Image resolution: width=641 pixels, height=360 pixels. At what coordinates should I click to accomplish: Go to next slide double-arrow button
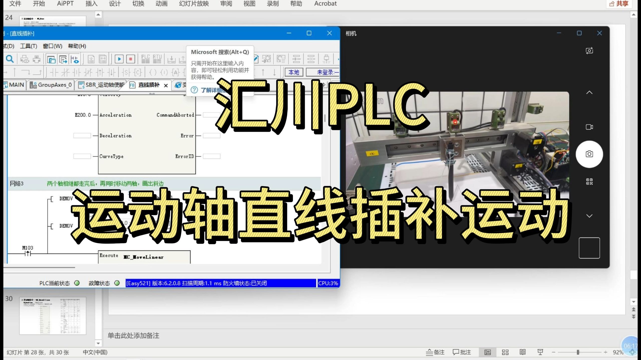[x=633, y=316]
